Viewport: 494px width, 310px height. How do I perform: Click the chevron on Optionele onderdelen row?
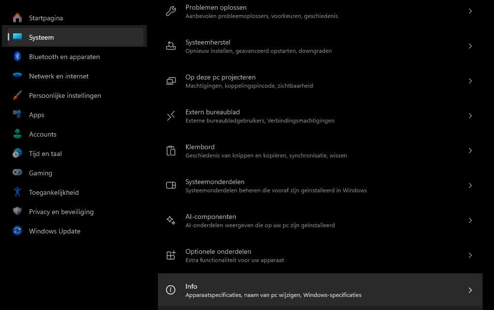[x=470, y=255]
